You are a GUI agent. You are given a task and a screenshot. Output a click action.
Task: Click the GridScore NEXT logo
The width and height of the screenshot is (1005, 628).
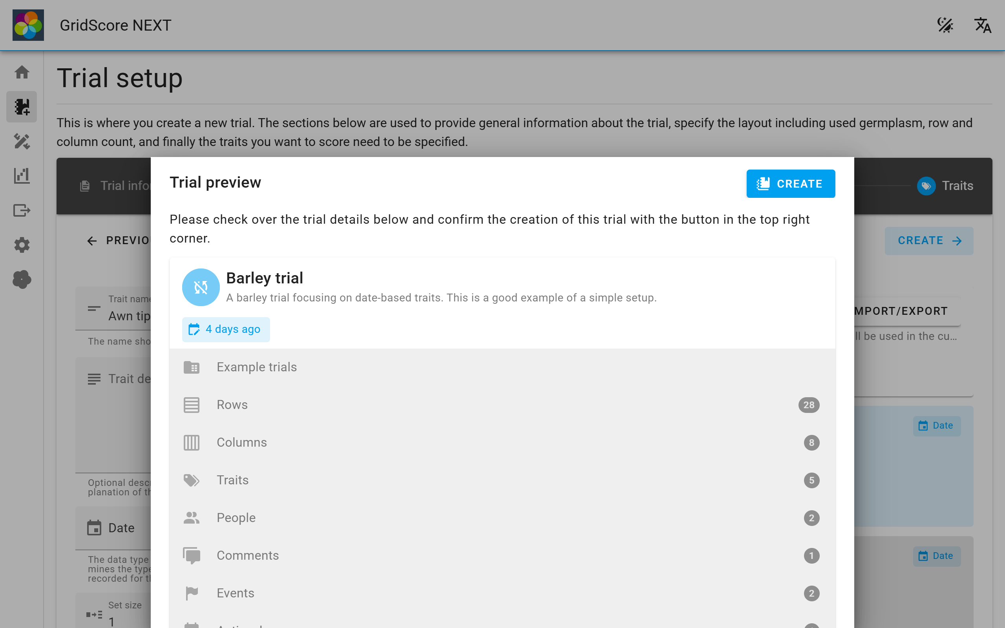28,26
